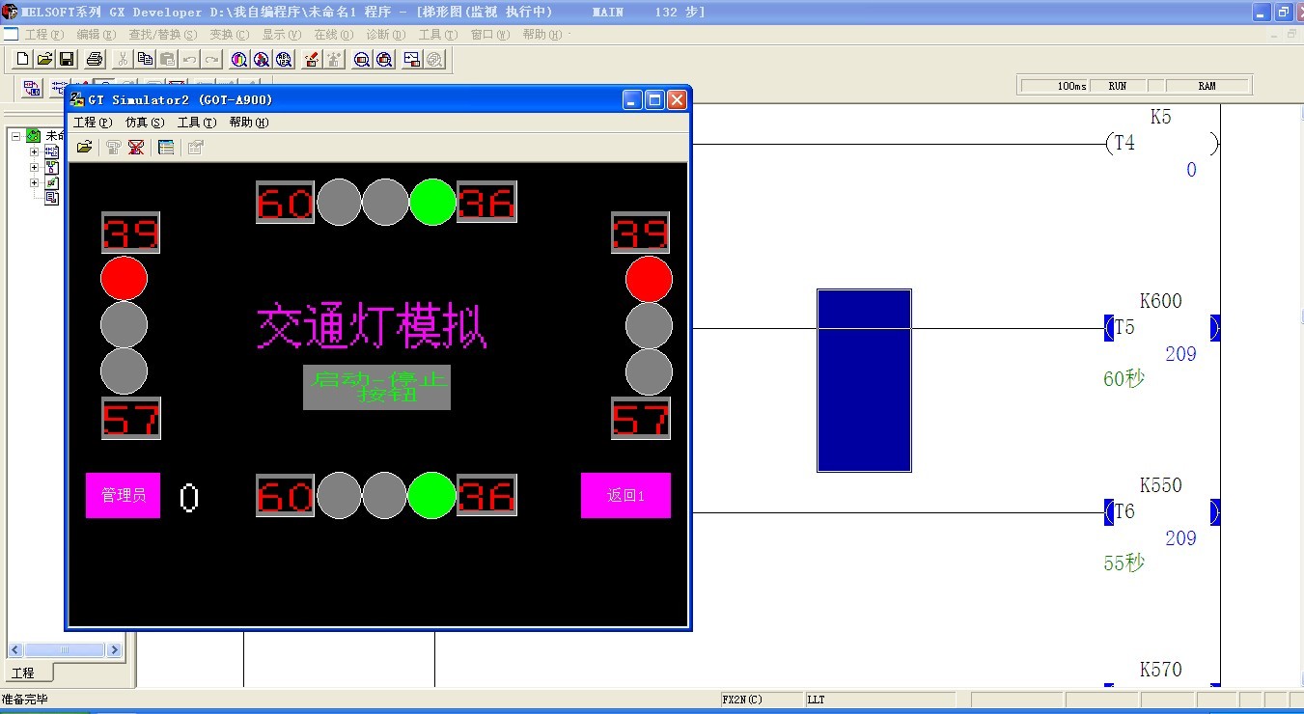Click the Copy icon in GX Developer toolbar
Screen dimensions: 1304x714
[x=145, y=59]
